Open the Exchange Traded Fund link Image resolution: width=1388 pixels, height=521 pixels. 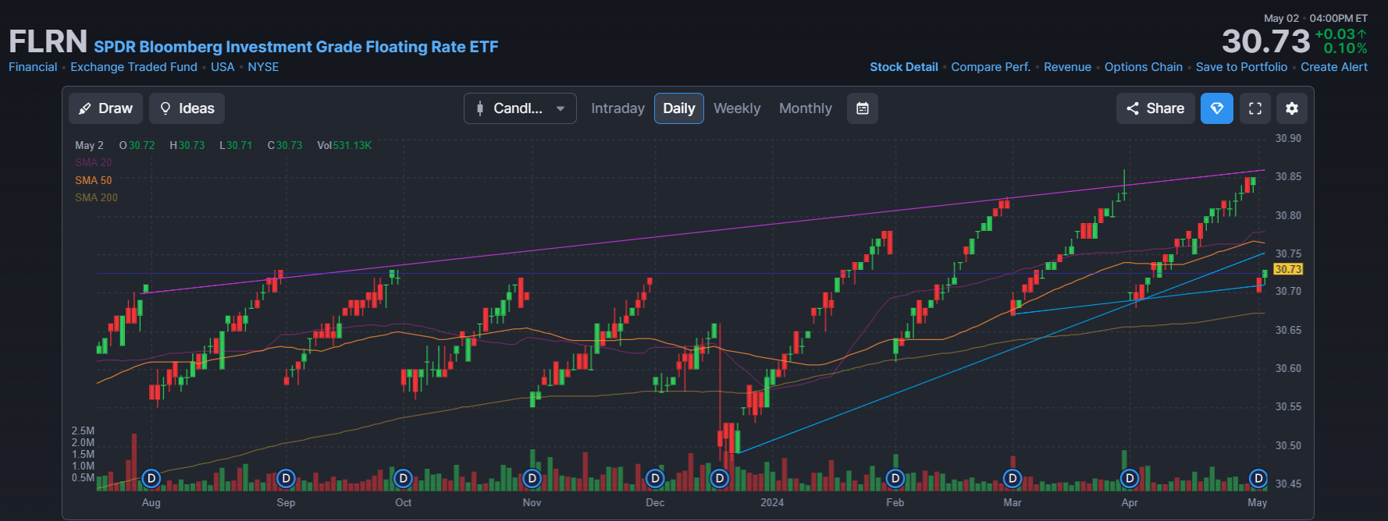[133, 67]
